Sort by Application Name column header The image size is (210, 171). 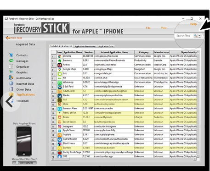pyautogui.click(x=73, y=52)
